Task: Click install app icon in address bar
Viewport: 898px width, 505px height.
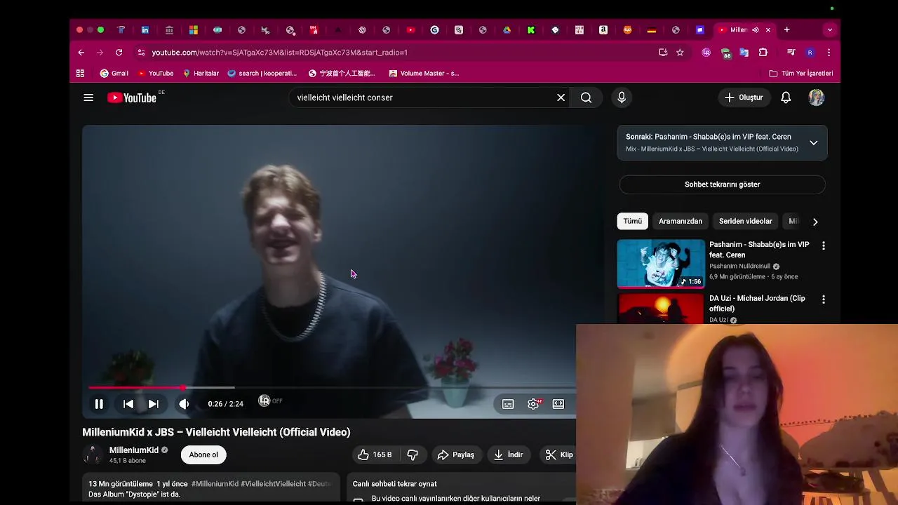Action: [663, 53]
